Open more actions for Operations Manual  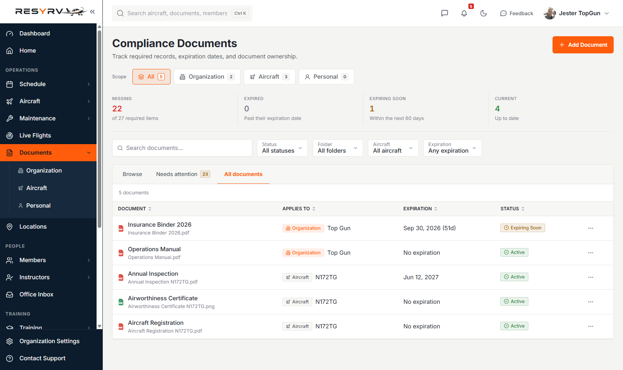click(x=591, y=253)
